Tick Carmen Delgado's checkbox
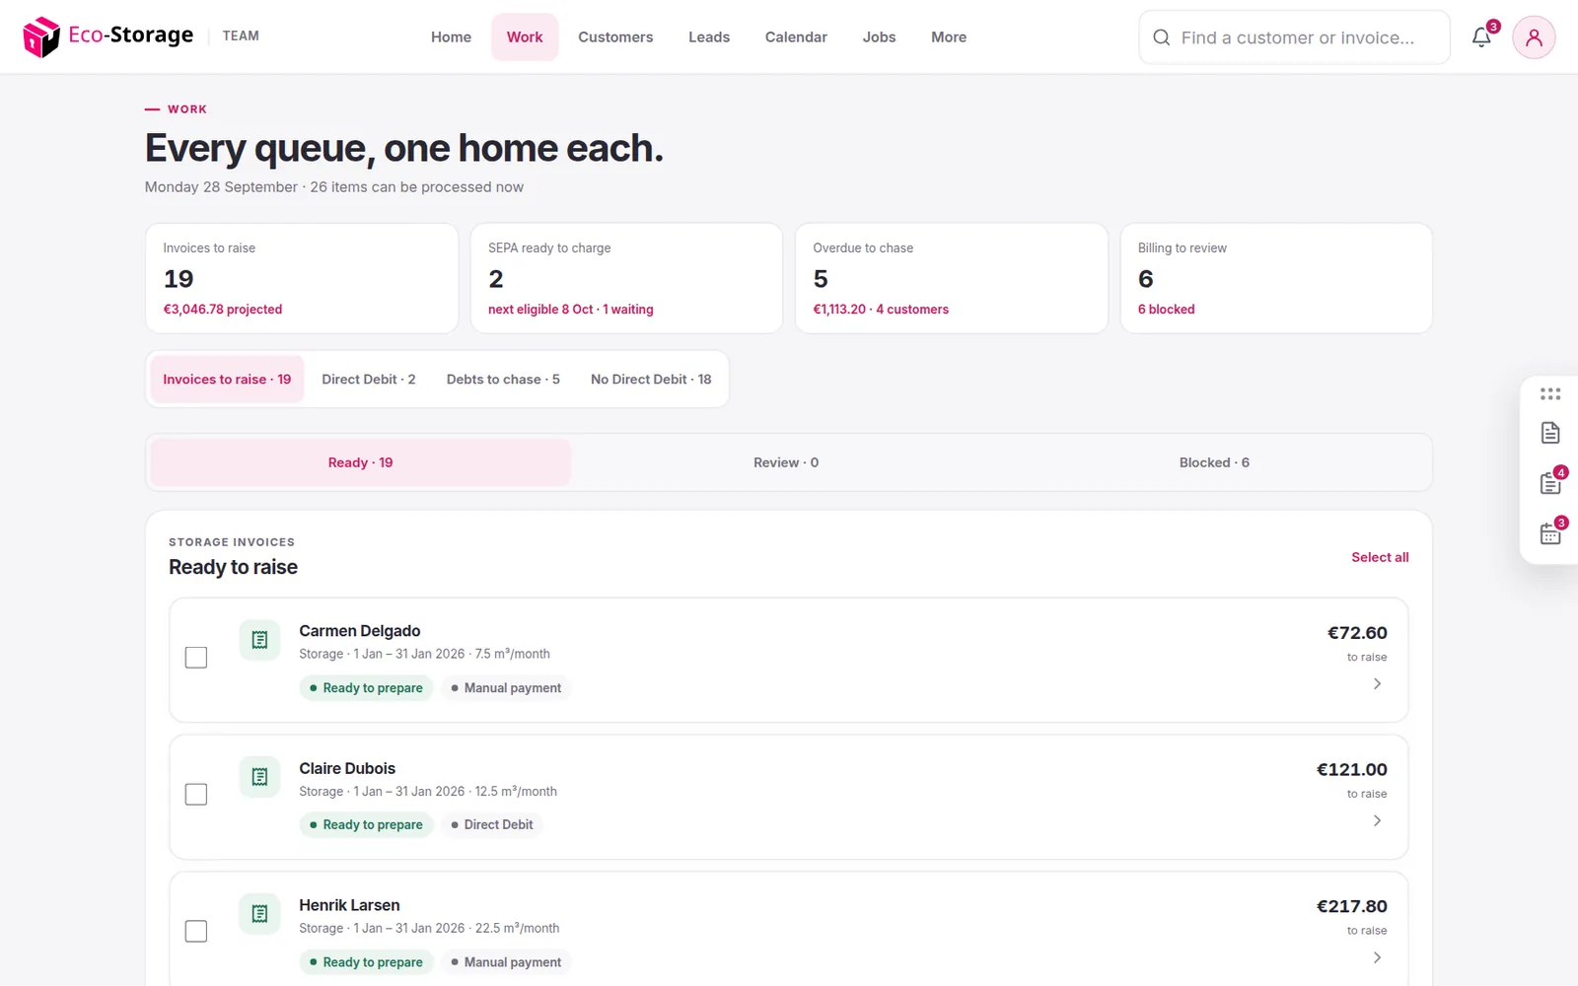Screen dimensions: 1578x986 tap(196, 658)
